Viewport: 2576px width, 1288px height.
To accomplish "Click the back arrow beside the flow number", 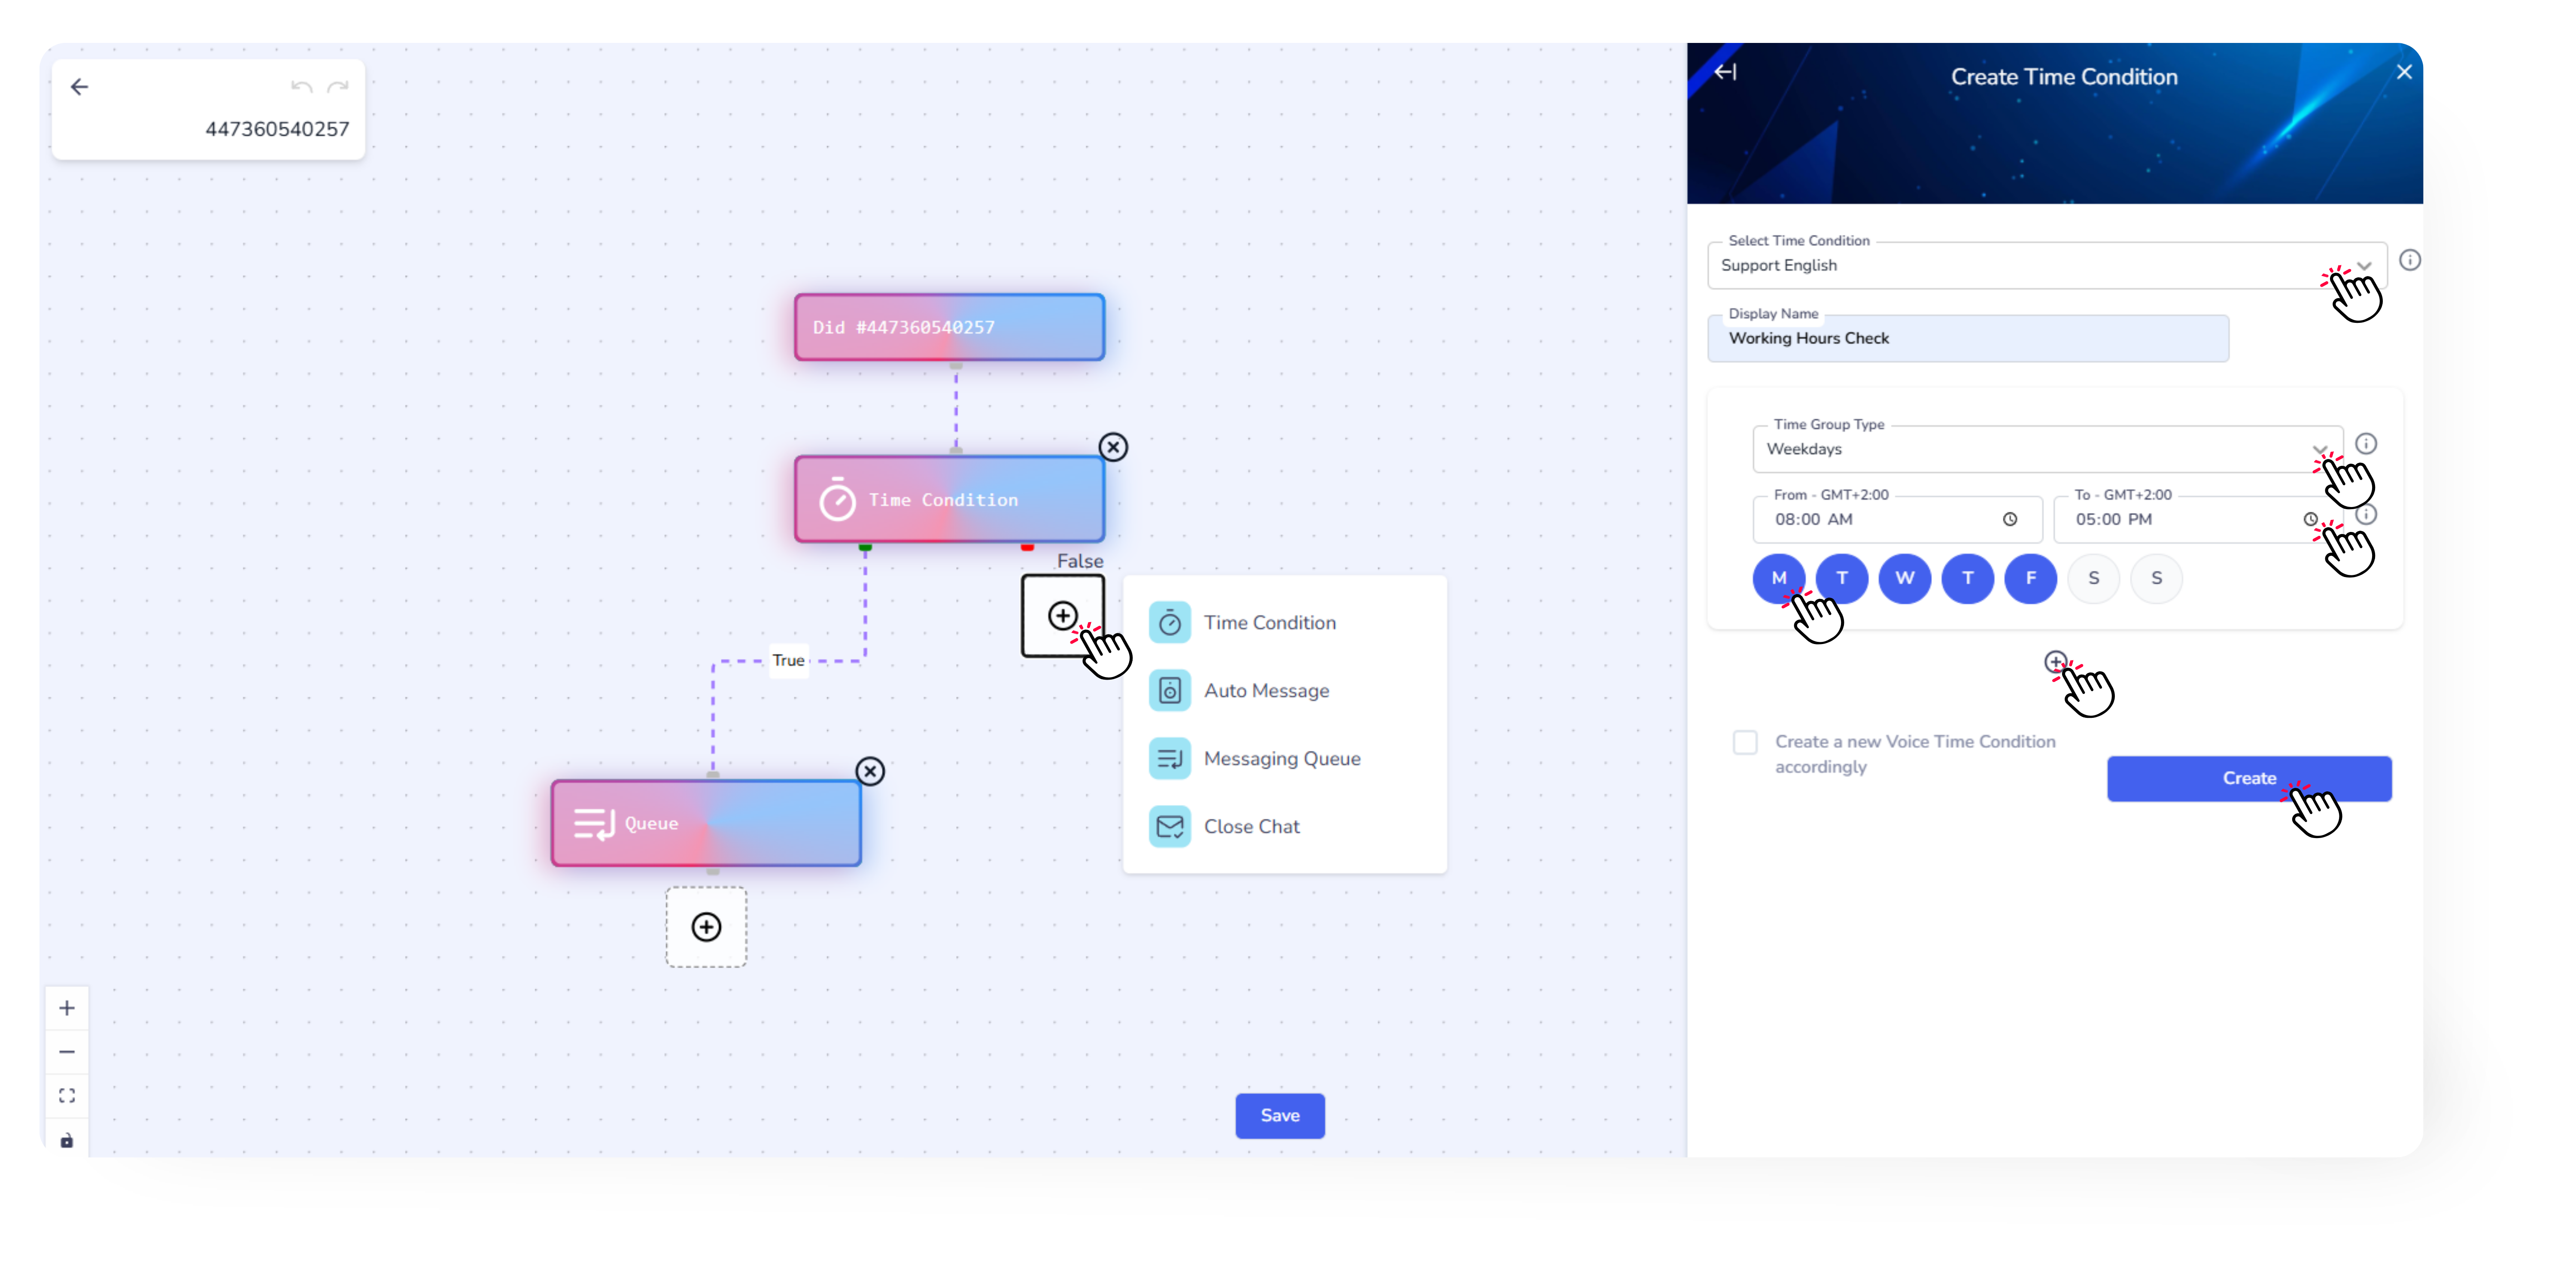I will (80, 87).
